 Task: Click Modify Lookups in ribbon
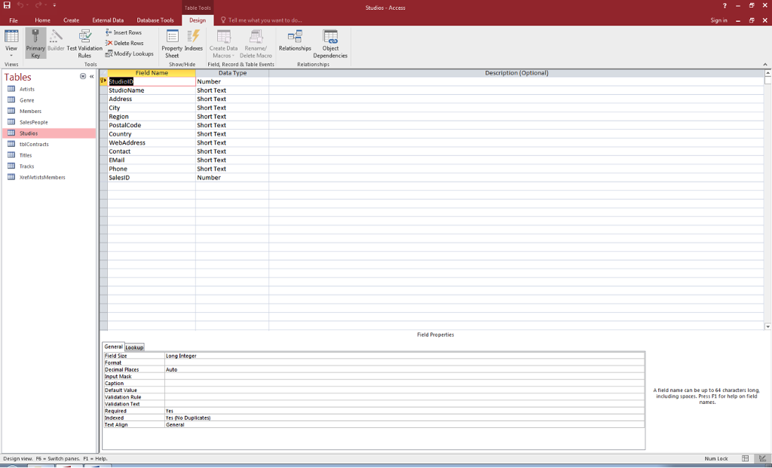pos(130,54)
